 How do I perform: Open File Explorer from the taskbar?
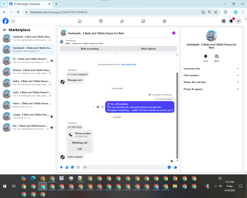(x=175, y=186)
